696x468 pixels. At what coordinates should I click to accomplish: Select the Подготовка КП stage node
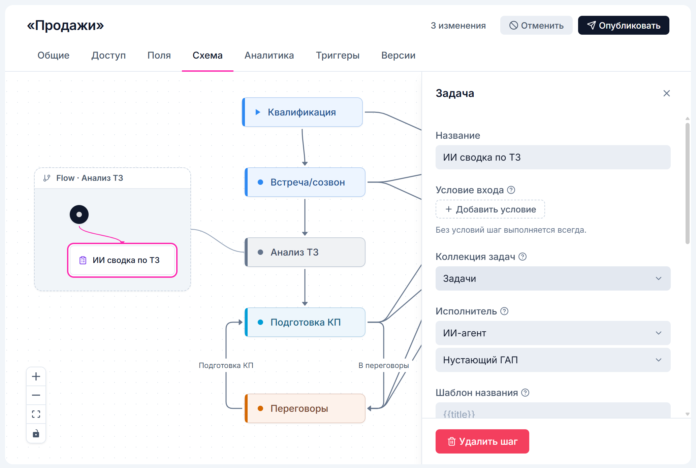[305, 322]
